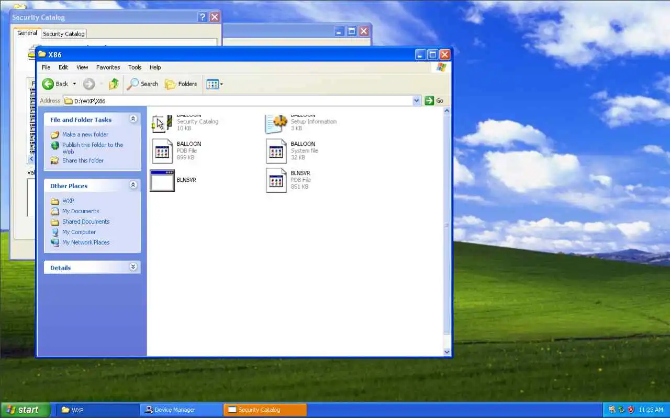Viewport: 670px width, 418px height.
Task: Click Make a new folder icon
Action: (54, 134)
